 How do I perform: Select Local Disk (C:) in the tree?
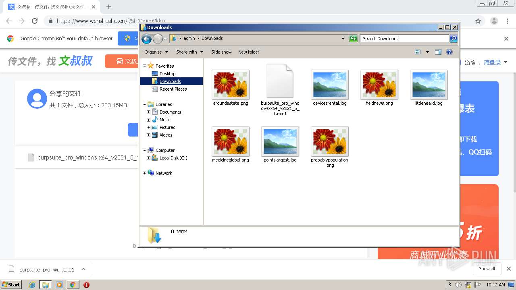tap(173, 158)
